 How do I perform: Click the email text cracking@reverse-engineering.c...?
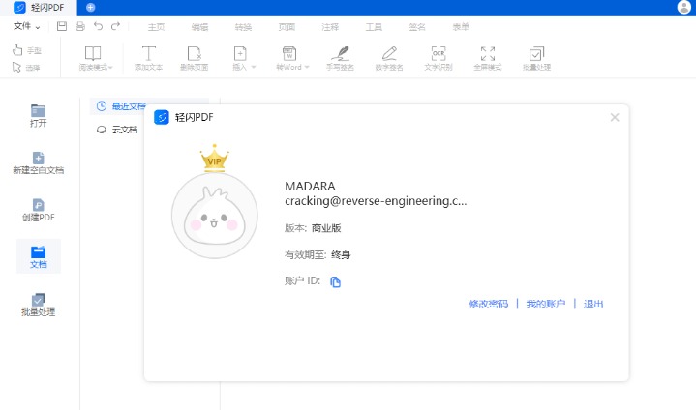click(x=376, y=201)
